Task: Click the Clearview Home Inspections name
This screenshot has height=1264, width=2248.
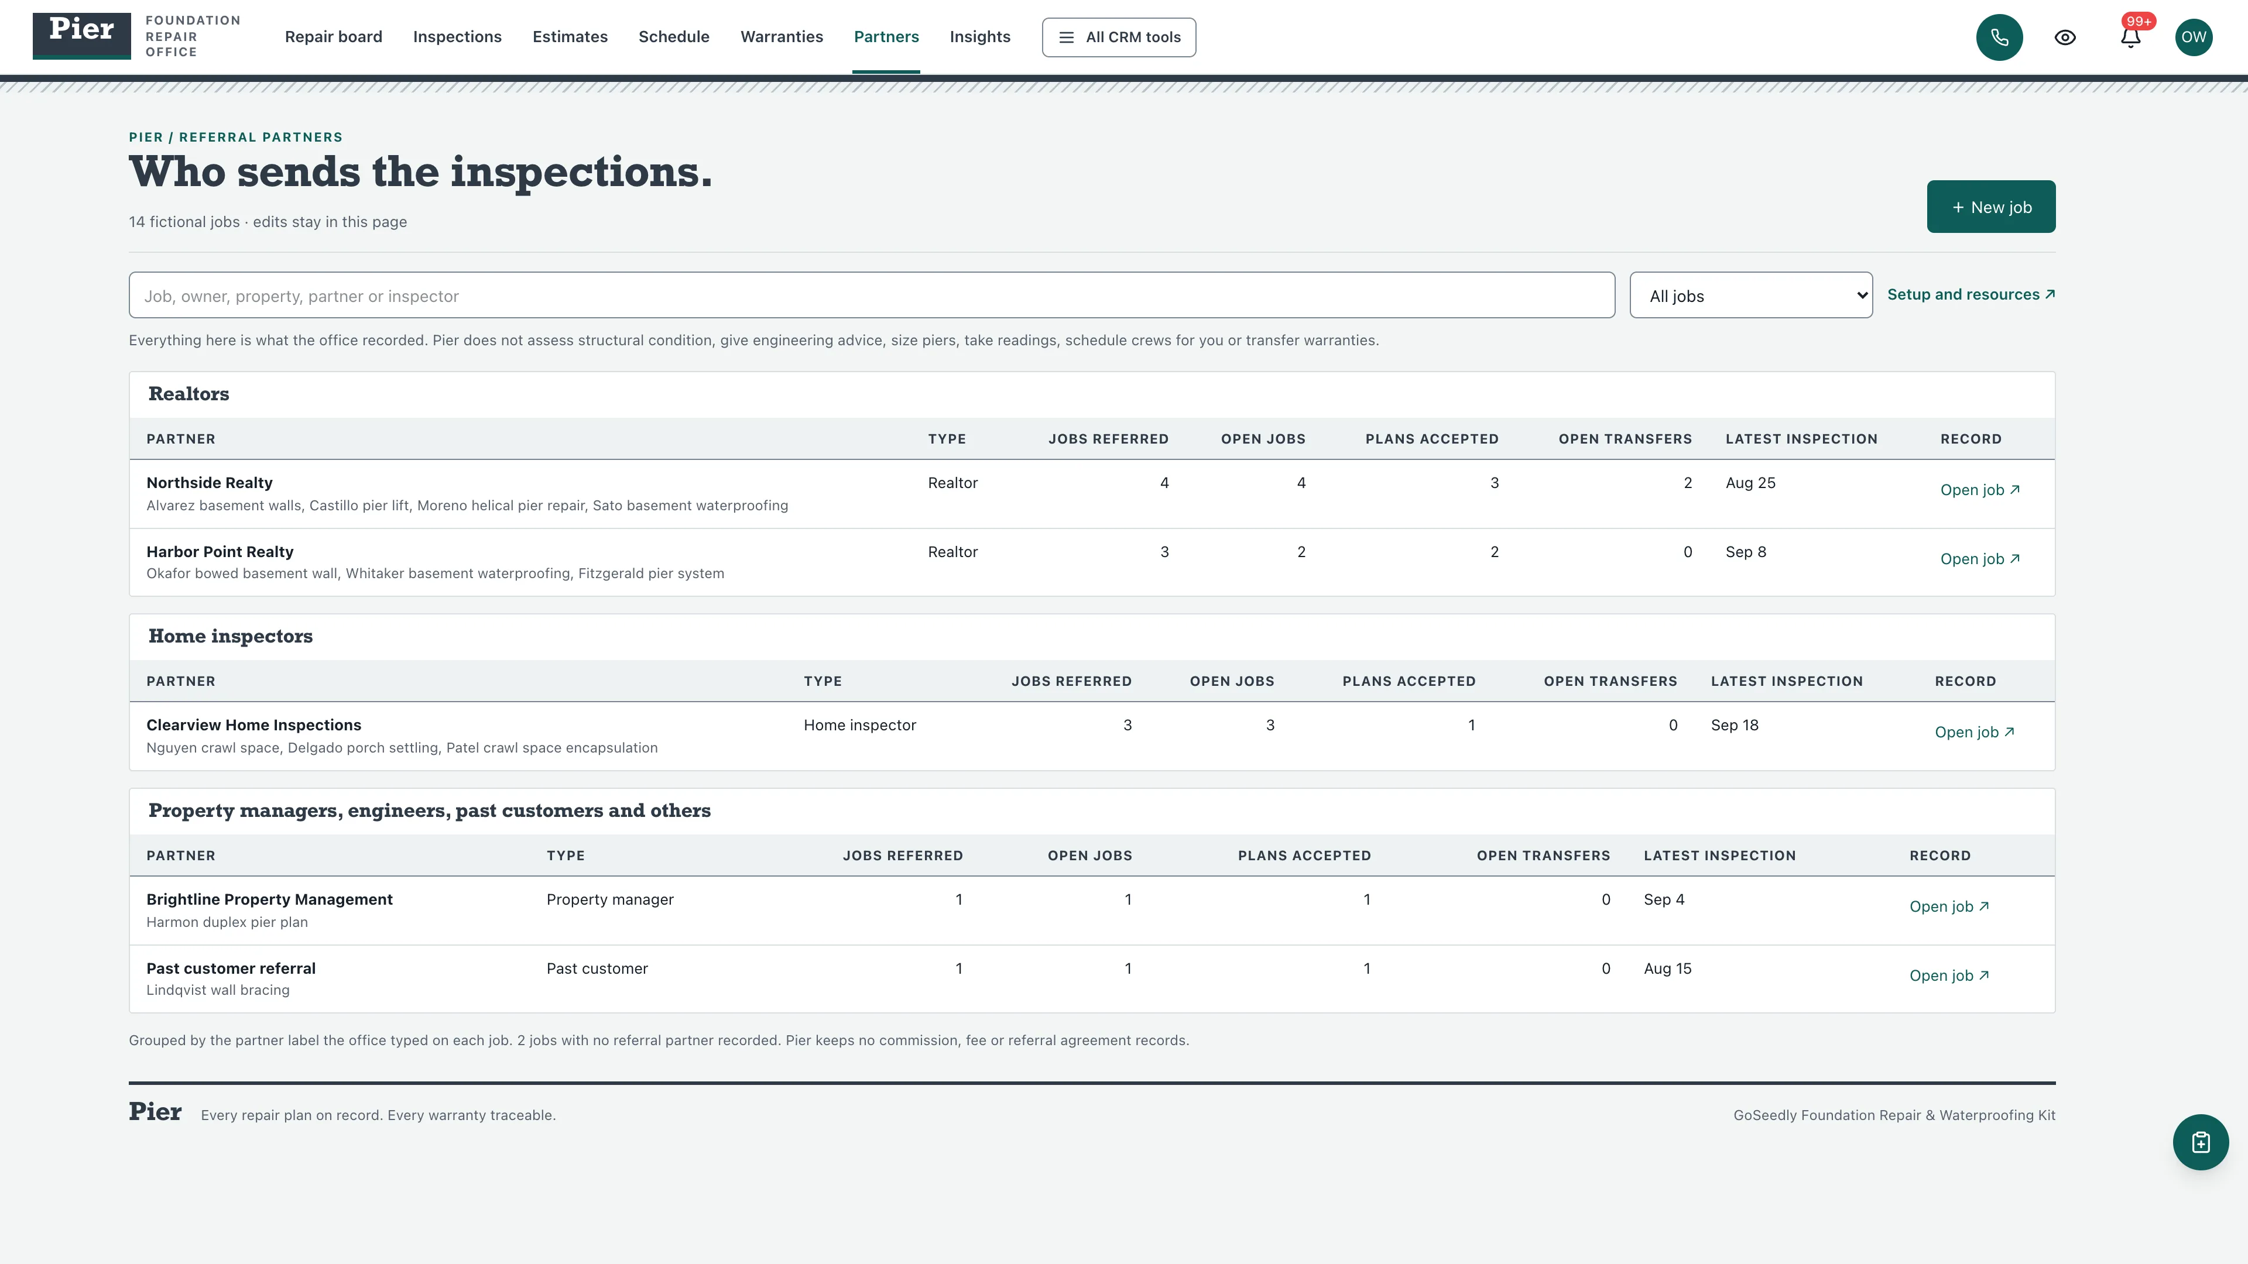Action: pyautogui.click(x=254, y=726)
